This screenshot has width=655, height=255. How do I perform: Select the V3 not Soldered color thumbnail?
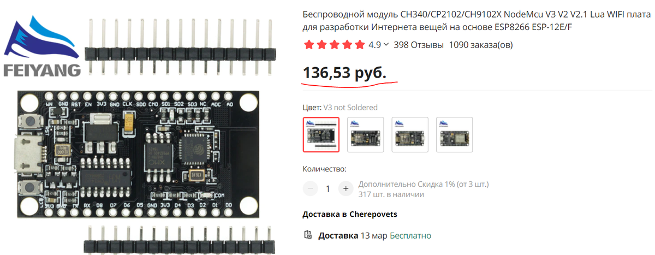tap(321, 134)
